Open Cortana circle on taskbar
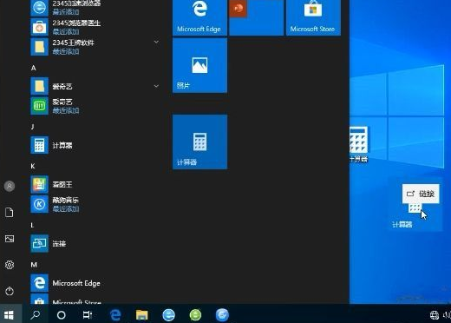The height and width of the screenshot is (323, 451). [x=62, y=315]
